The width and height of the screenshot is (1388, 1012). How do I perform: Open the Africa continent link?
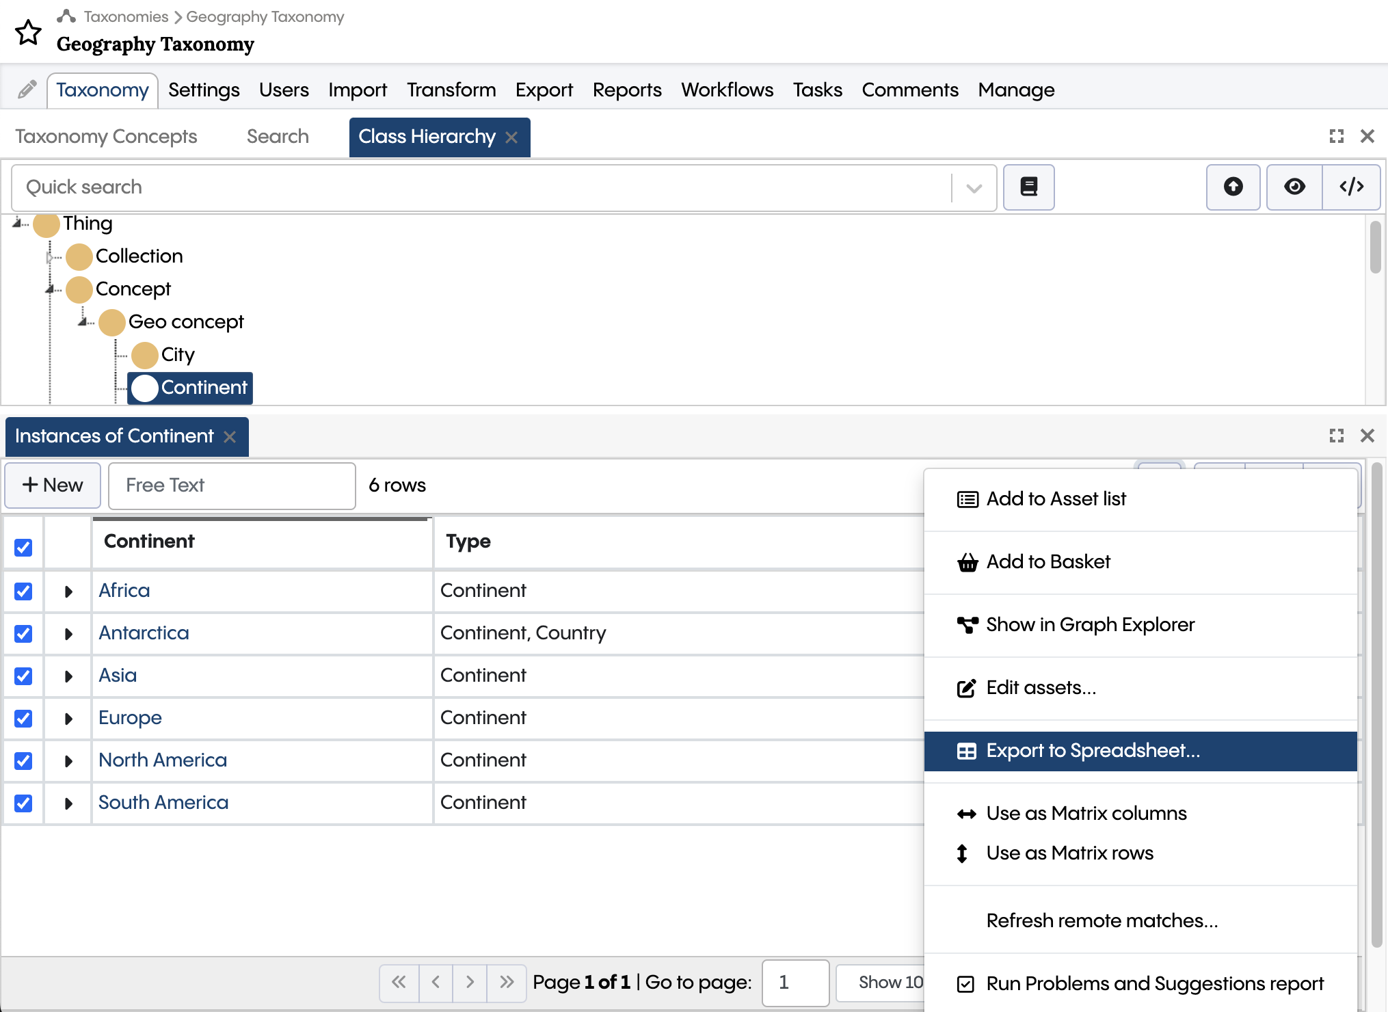click(x=124, y=590)
